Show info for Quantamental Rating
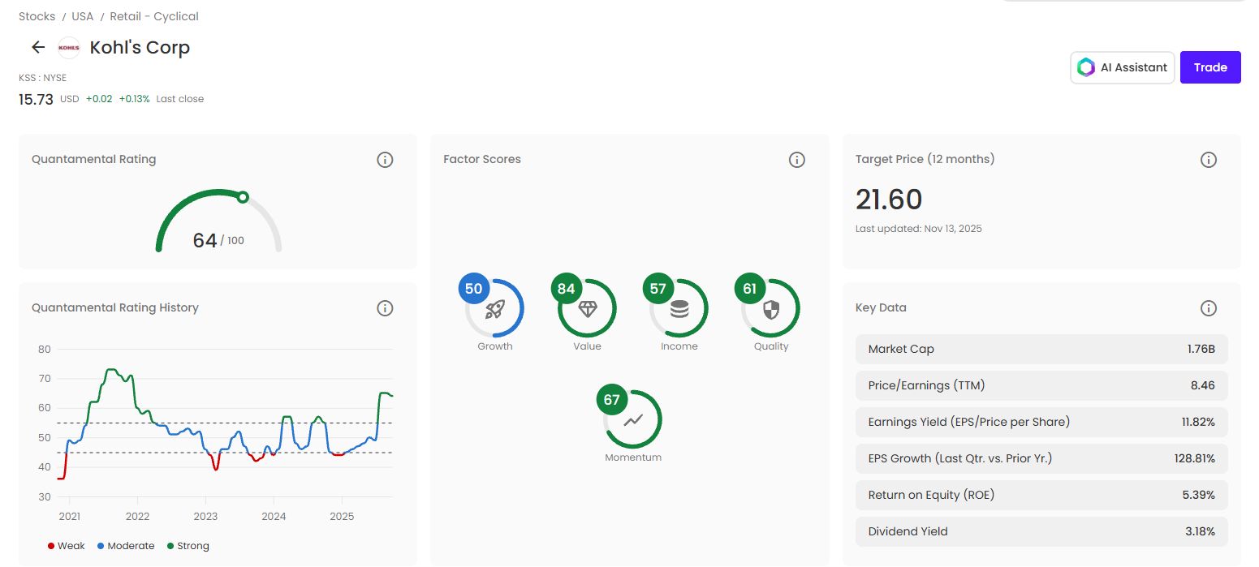 tap(386, 160)
